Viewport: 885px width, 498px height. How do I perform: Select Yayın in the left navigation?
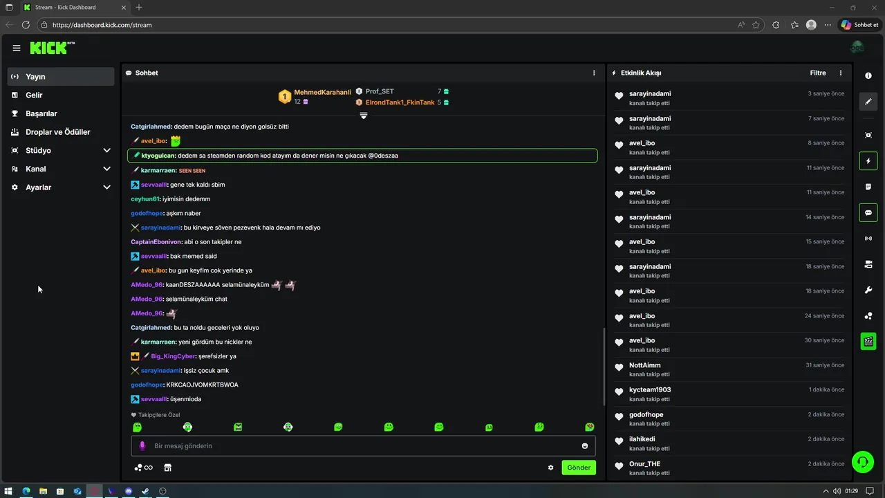(x=61, y=77)
